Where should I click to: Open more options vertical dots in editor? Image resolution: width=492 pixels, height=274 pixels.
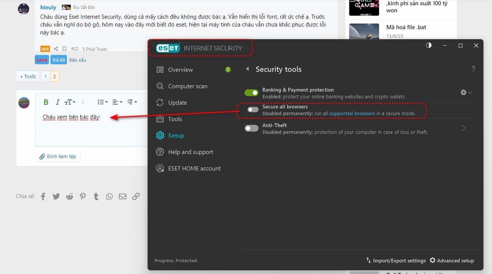click(x=83, y=102)
